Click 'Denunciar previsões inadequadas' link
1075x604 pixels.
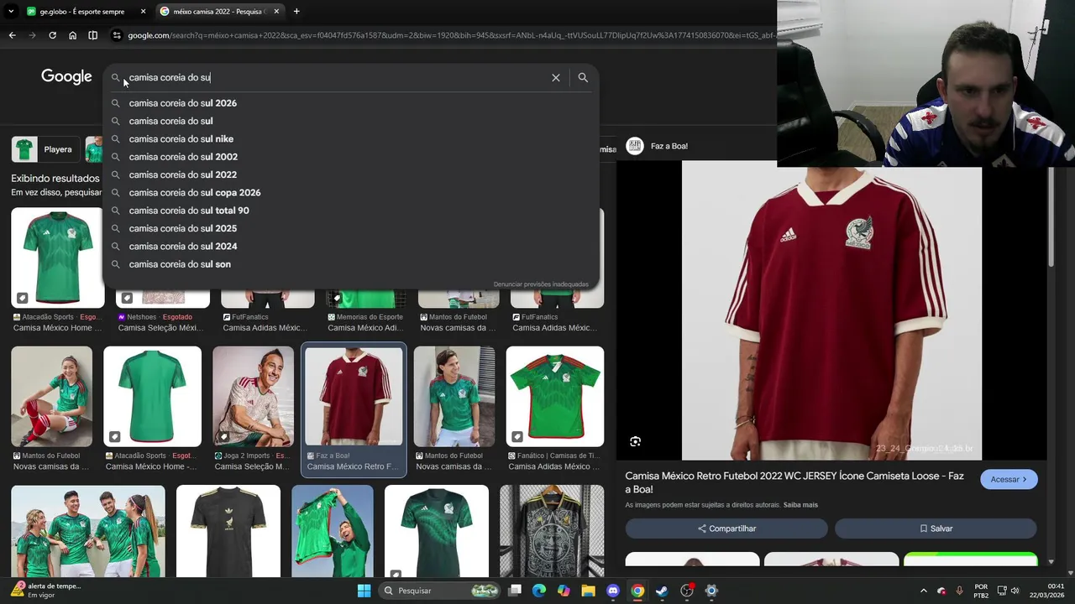541,284
